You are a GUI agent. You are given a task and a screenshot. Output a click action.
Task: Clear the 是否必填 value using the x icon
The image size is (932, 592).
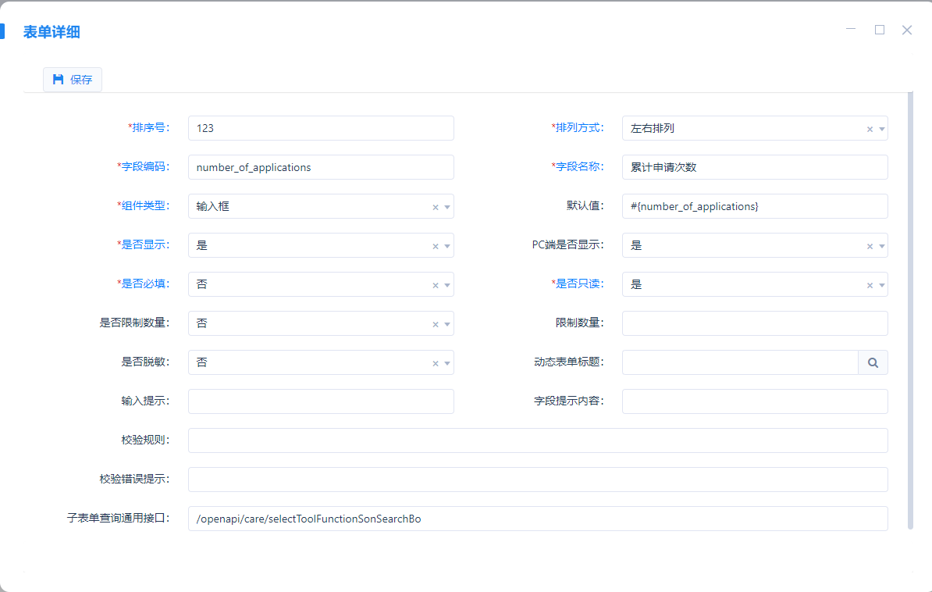[436, 285]
